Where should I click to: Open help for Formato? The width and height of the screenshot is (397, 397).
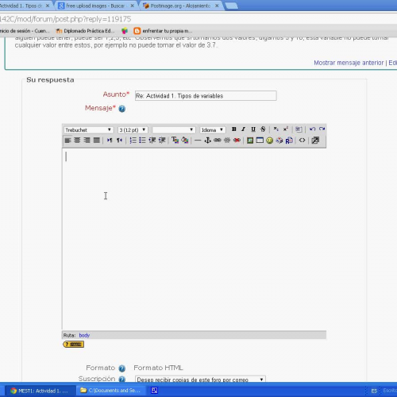click(121, 368)
